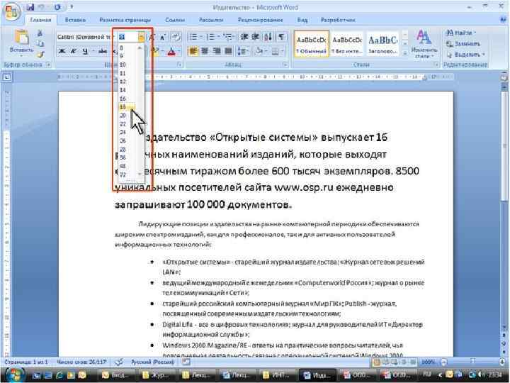Viewport: 510px width, 383px height.
Task: Center align text
Action: tap(205, 51)
